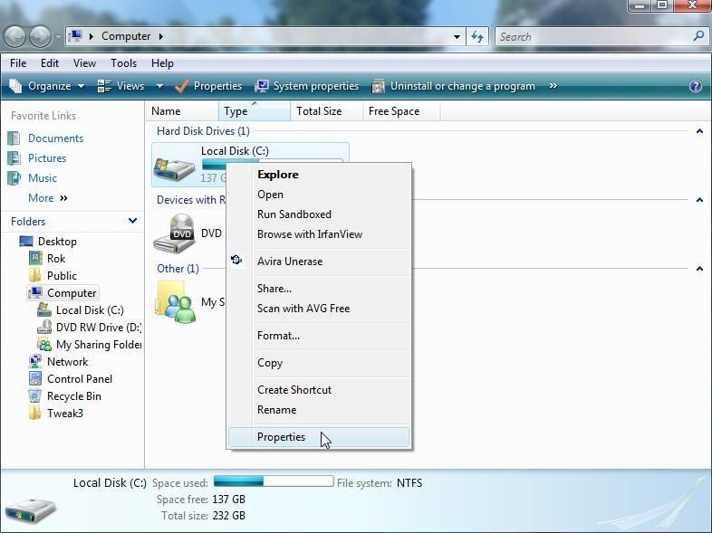Click System properties in toolbar

pos(307,86)
